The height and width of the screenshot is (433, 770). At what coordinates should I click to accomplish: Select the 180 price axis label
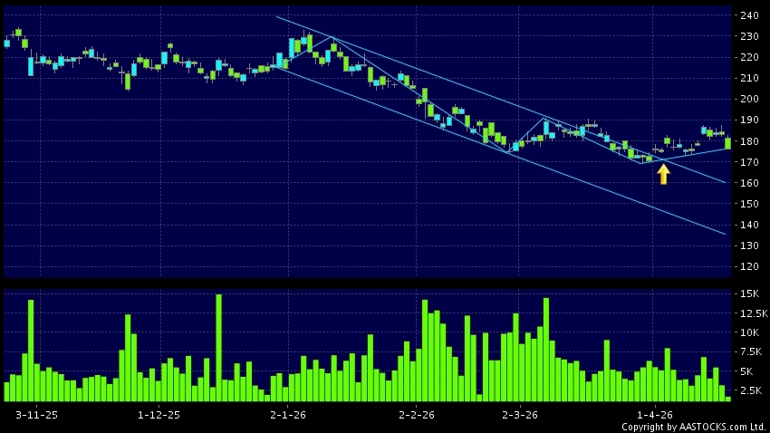[748, 141]
